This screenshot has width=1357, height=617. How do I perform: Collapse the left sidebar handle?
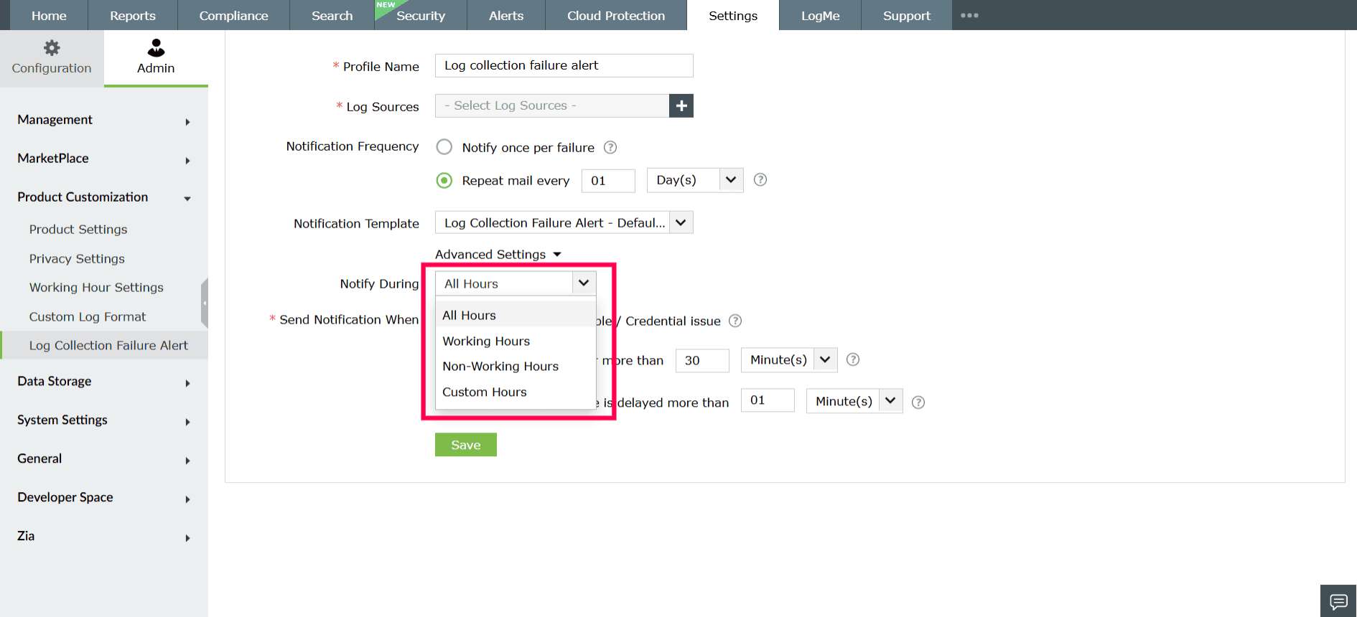tap(205, 303)
